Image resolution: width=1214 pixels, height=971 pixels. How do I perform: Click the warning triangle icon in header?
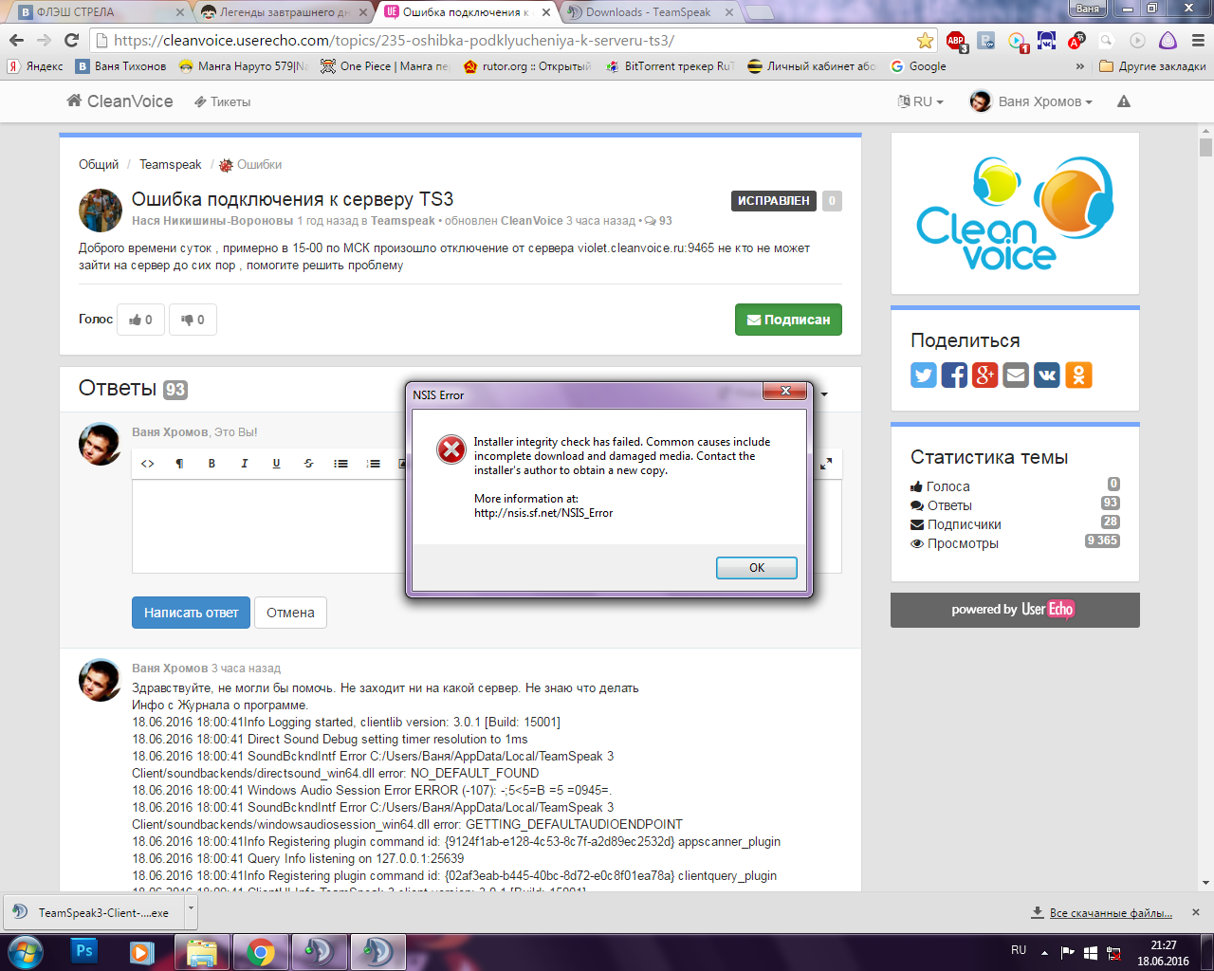pos(1124,101)
